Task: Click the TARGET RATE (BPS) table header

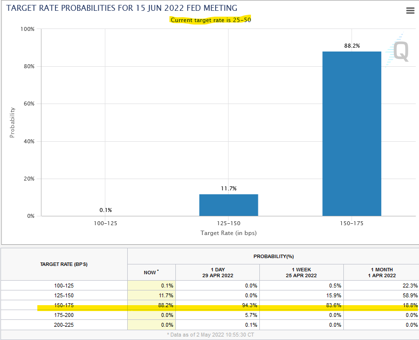Action: [64, 264]
